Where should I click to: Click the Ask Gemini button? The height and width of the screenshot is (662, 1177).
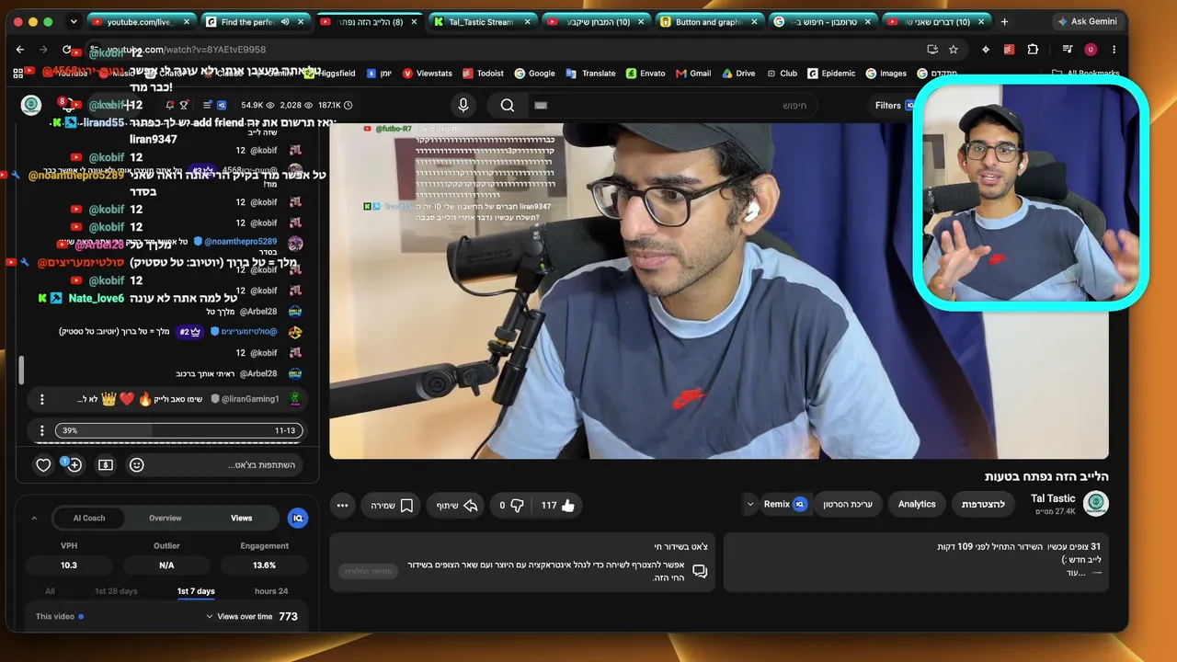[x=1086, y=21]
